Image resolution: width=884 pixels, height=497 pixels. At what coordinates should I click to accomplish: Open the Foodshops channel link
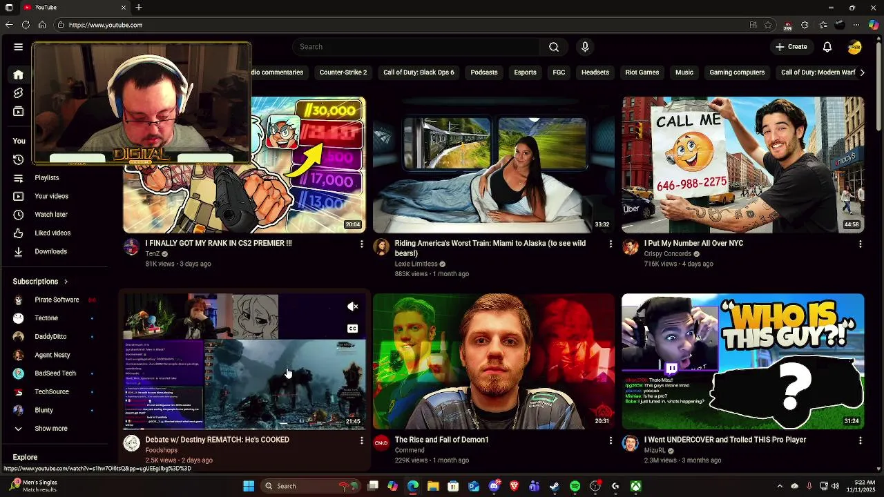coord(161,451)
